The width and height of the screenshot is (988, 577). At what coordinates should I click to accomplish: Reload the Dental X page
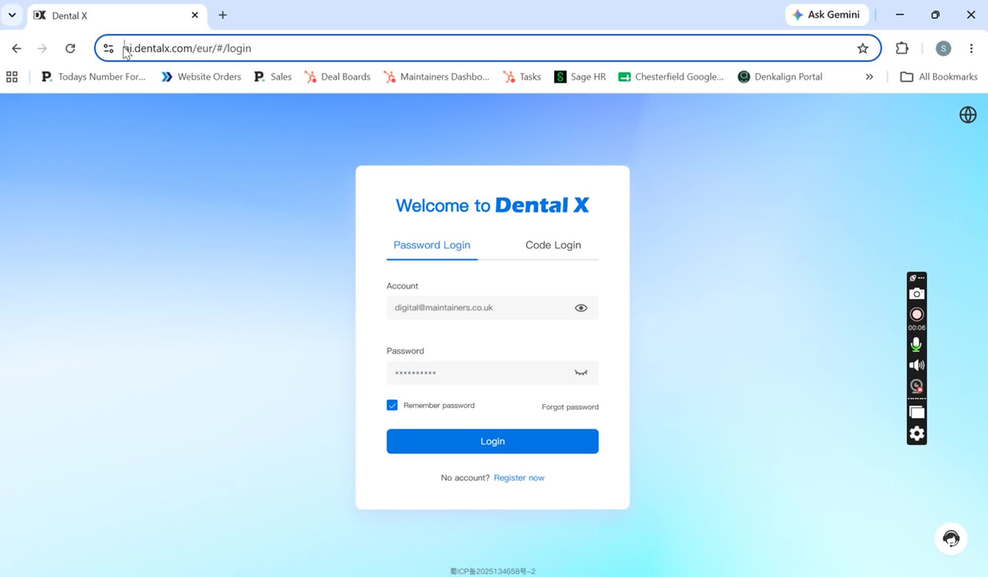point(70,48)
